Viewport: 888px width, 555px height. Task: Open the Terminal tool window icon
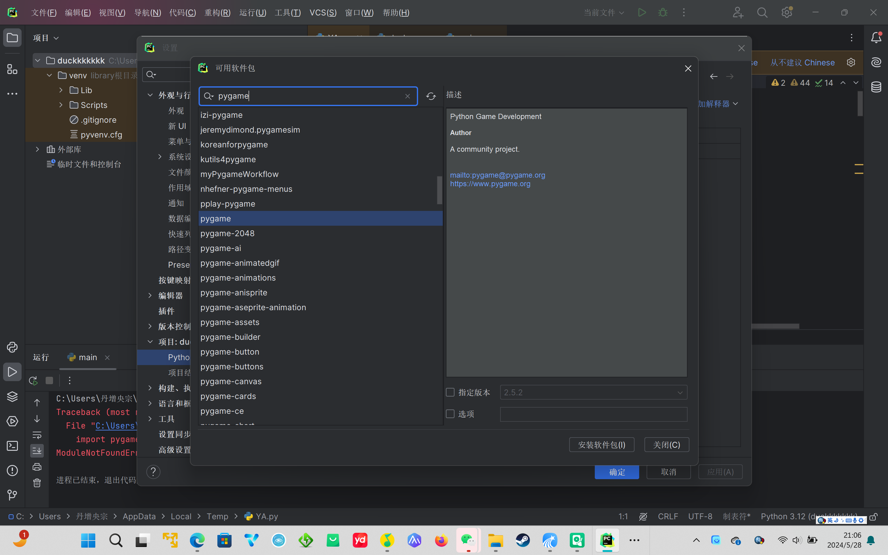(12, 446)
